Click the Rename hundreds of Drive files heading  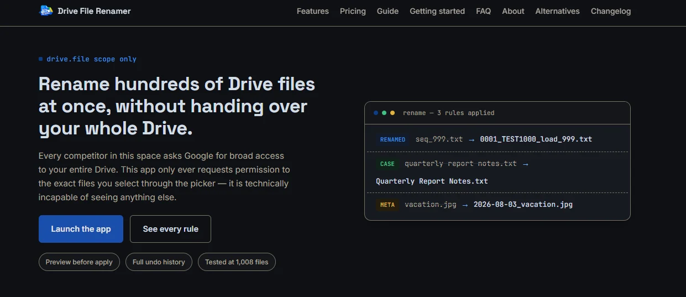[x=177, y=106]
